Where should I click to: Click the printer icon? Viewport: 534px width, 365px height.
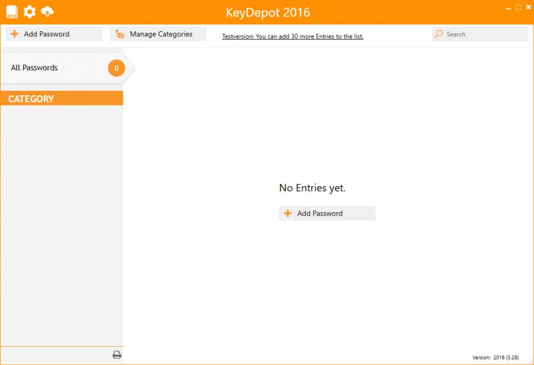click(x=117, y=355)
